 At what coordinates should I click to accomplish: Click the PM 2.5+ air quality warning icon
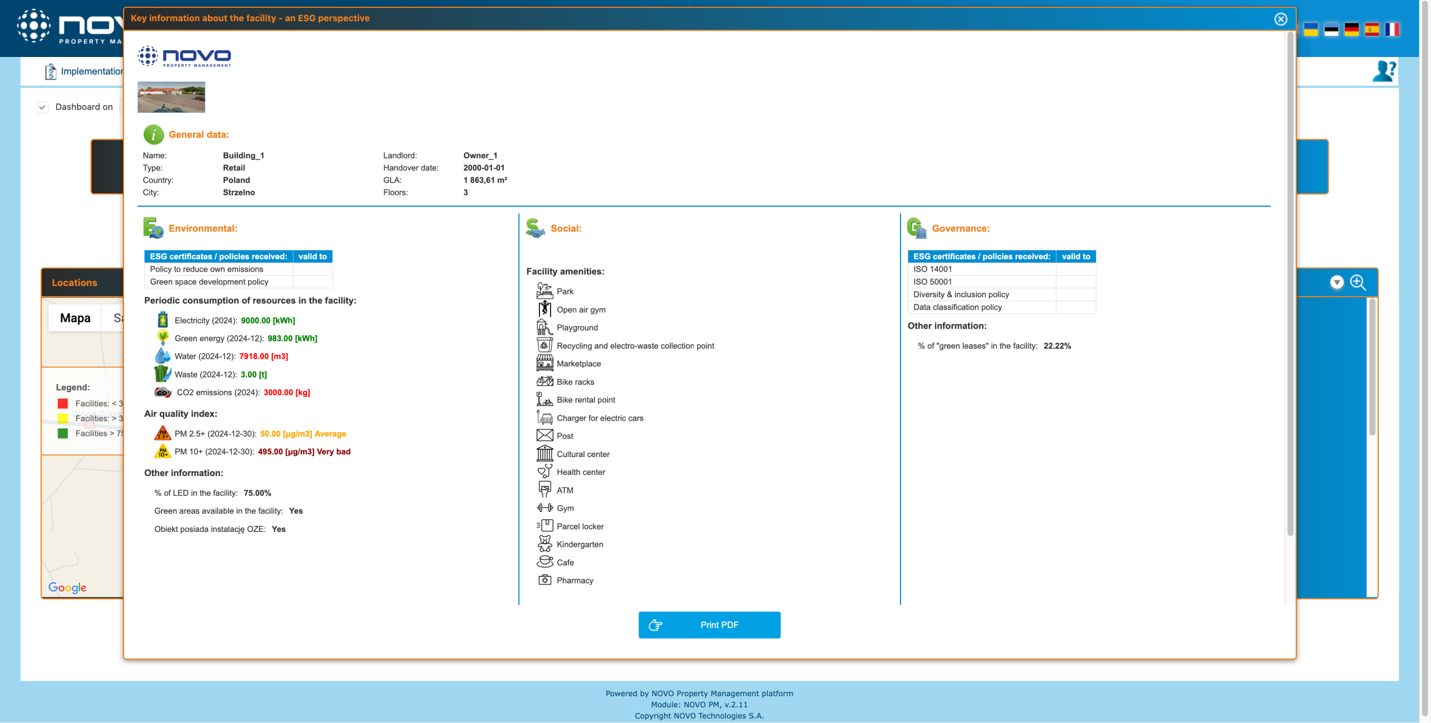click(x=163, y=434)
